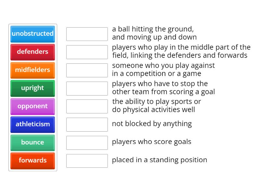The image size is (260, 195).
Task: Click the blank slot next to 'someone who you play against'
Action: 87,70
